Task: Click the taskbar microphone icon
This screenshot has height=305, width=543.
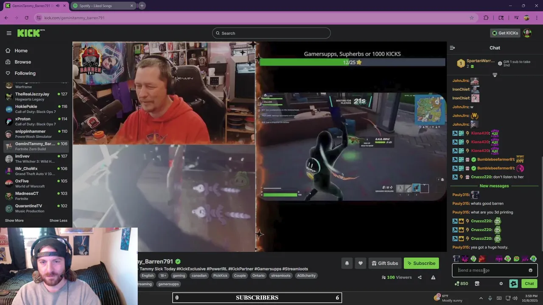Action: [490, 298]
